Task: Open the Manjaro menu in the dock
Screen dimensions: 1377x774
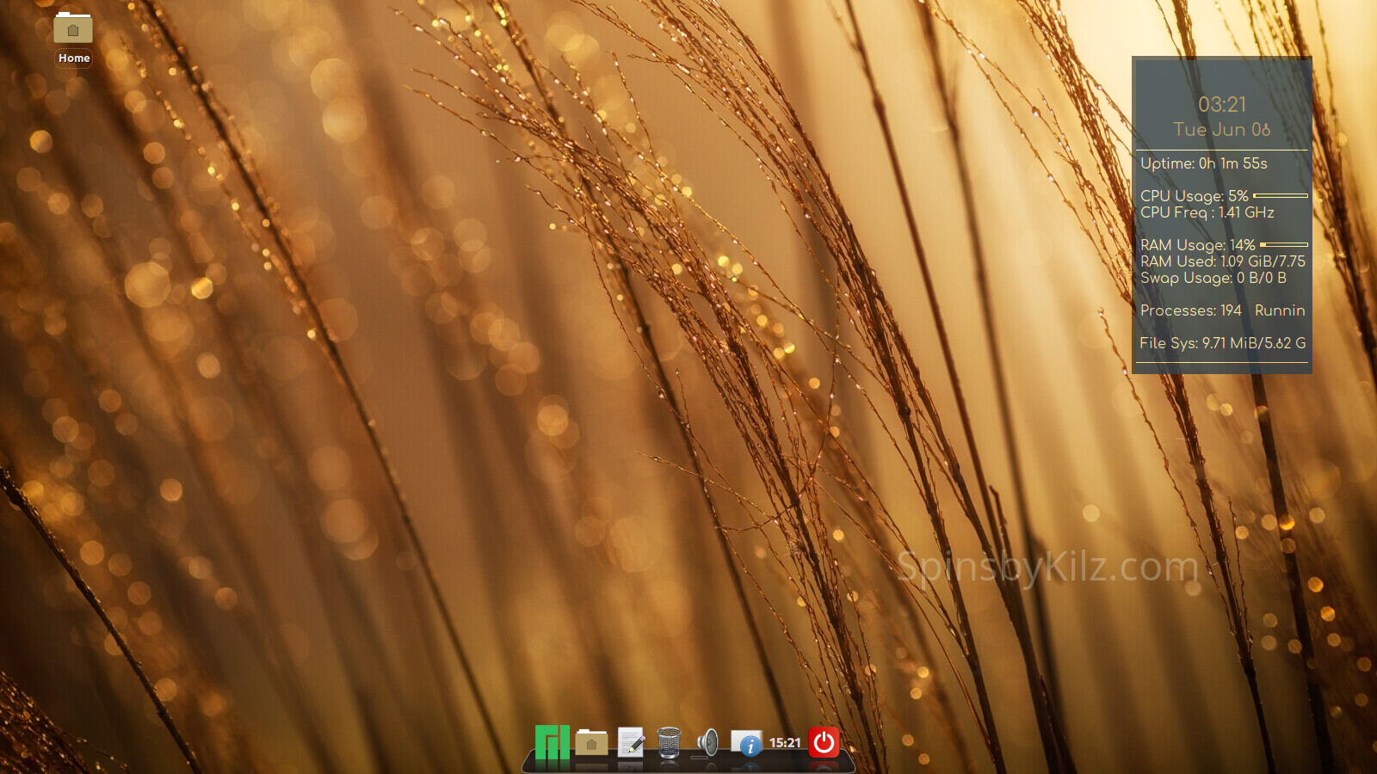Action: coord(552,742)
